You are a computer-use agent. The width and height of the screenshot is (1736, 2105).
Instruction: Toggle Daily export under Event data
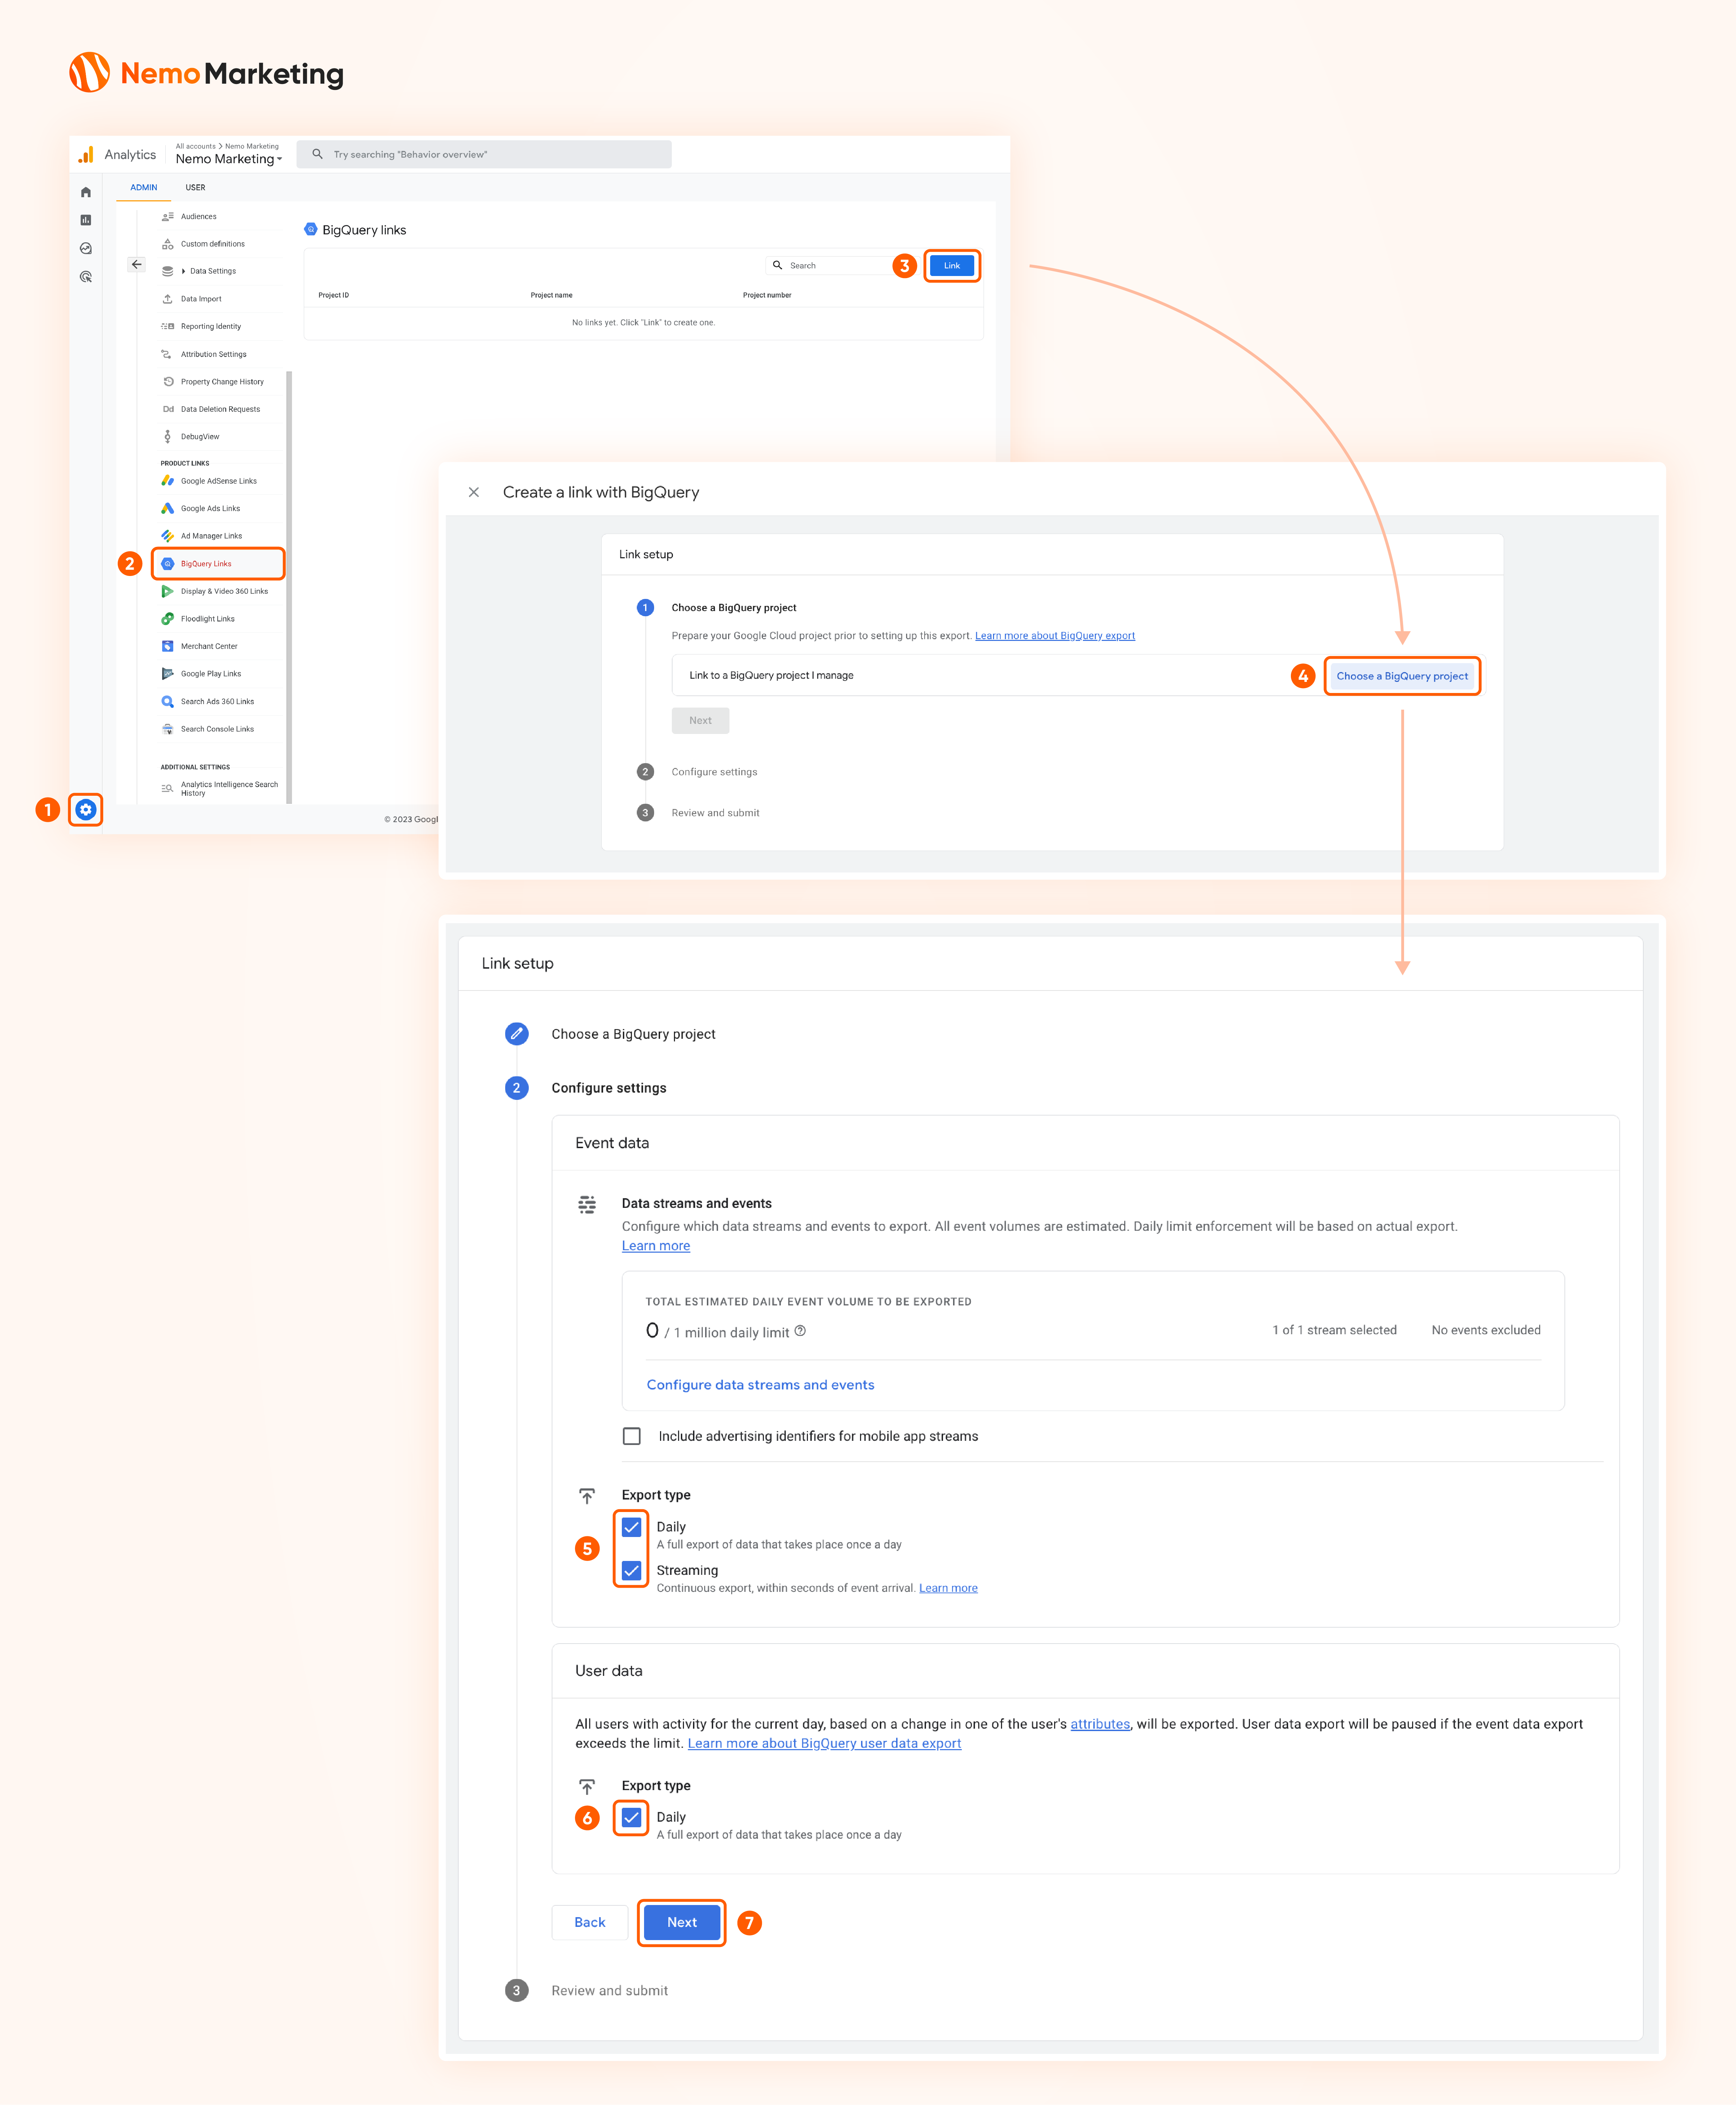point(632,1527)
